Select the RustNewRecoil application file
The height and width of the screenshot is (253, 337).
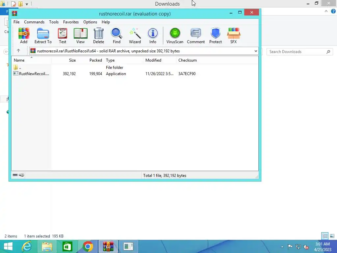31,73
